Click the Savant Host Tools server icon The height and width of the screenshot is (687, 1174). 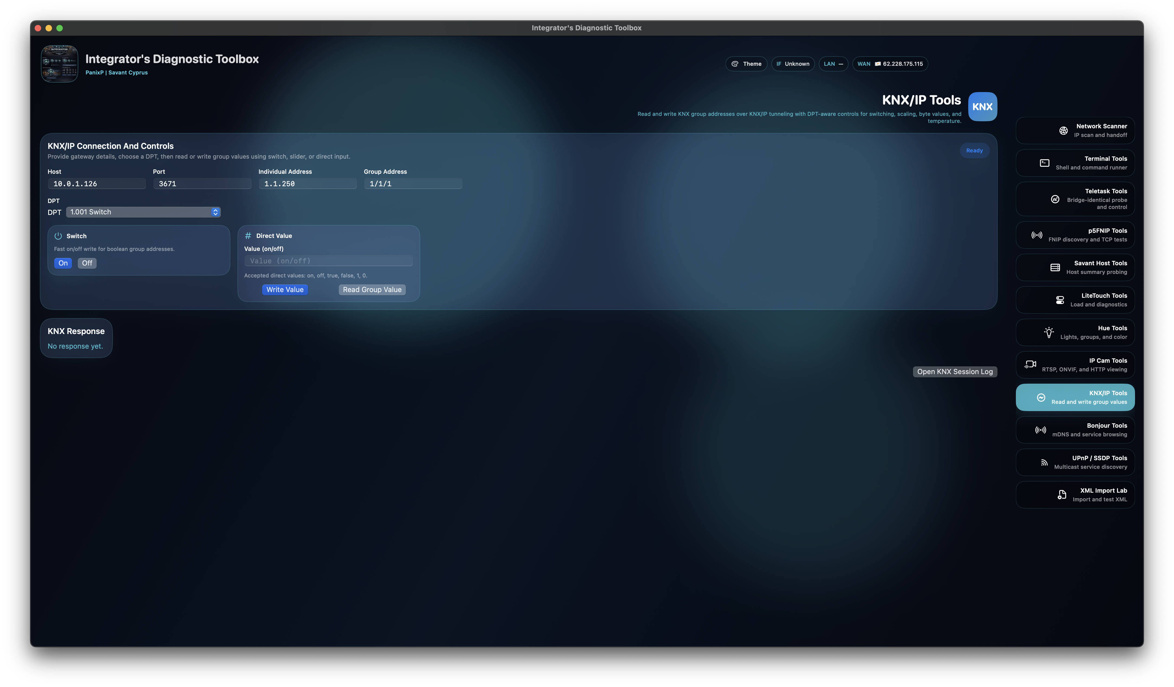[1055, 267]
